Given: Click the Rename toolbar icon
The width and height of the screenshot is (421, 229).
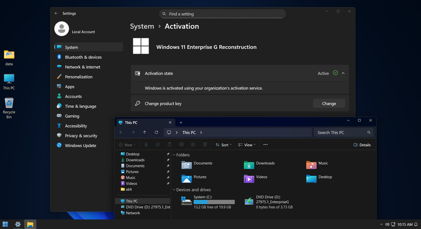Looking at the screenshot, I should [181, 145].
